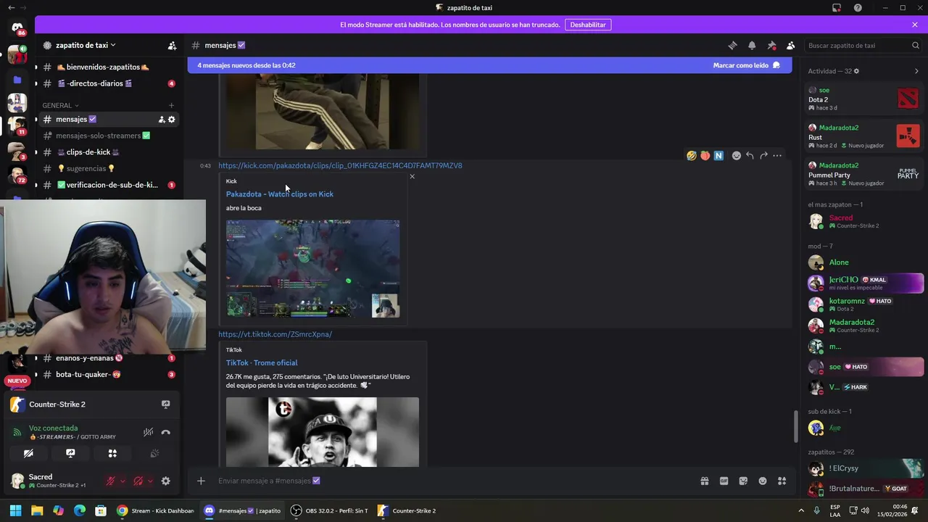
Task: Unmute the microphone in user panel
Action: point(111,481)
